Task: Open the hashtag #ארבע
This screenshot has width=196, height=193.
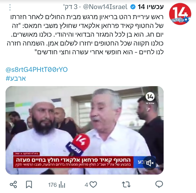Action: tap(16, 78)
